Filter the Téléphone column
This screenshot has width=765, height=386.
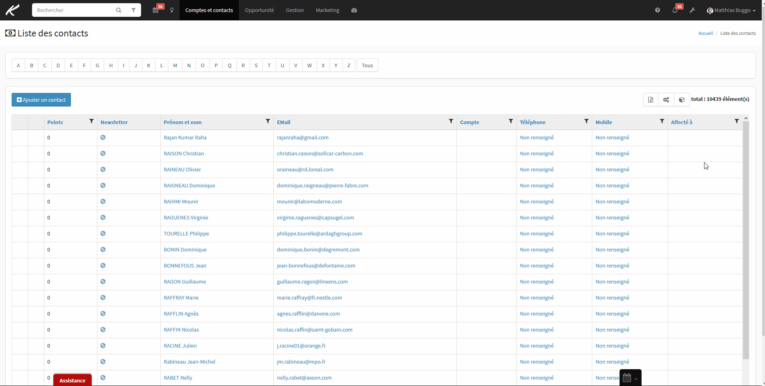point(586,121)
